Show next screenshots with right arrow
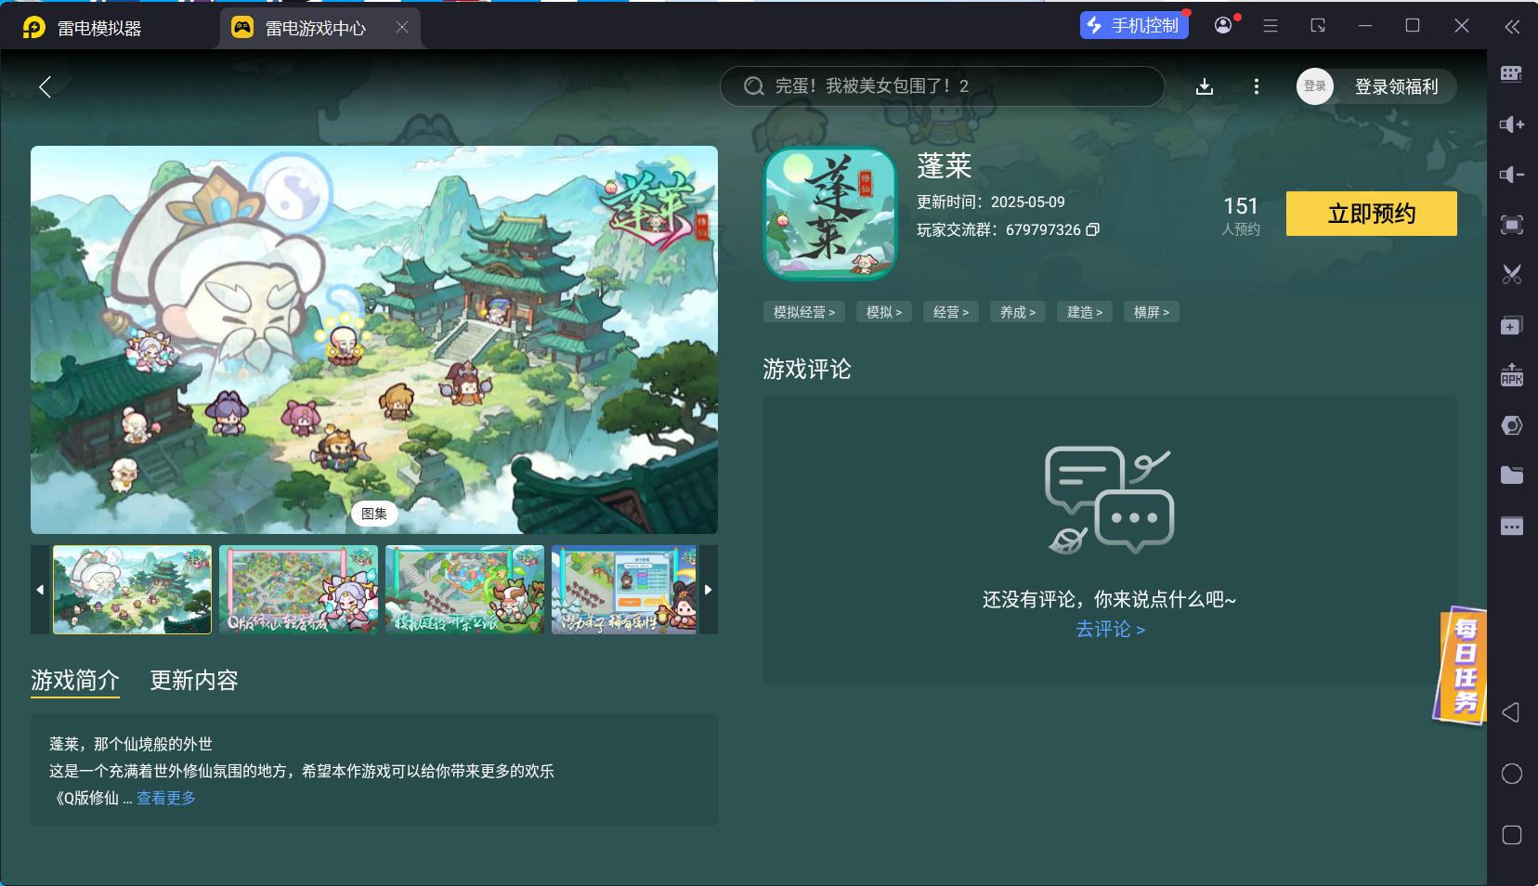The height and width of the screenshot is (886, 1538). click(709, 590)
